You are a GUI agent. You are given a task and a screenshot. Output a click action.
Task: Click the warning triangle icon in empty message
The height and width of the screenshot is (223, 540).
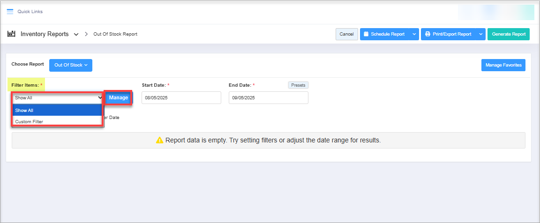(159, 140)
